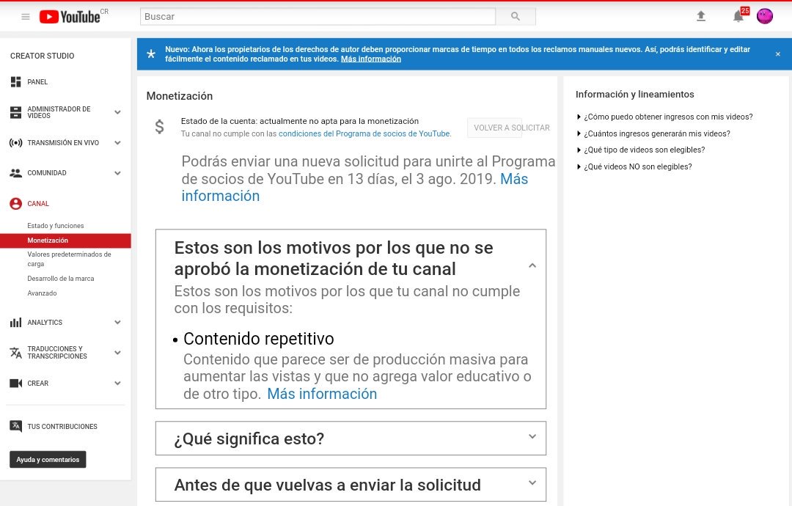
Task: Expand Traducciones y transcripciones chevron
Action: 117,353
